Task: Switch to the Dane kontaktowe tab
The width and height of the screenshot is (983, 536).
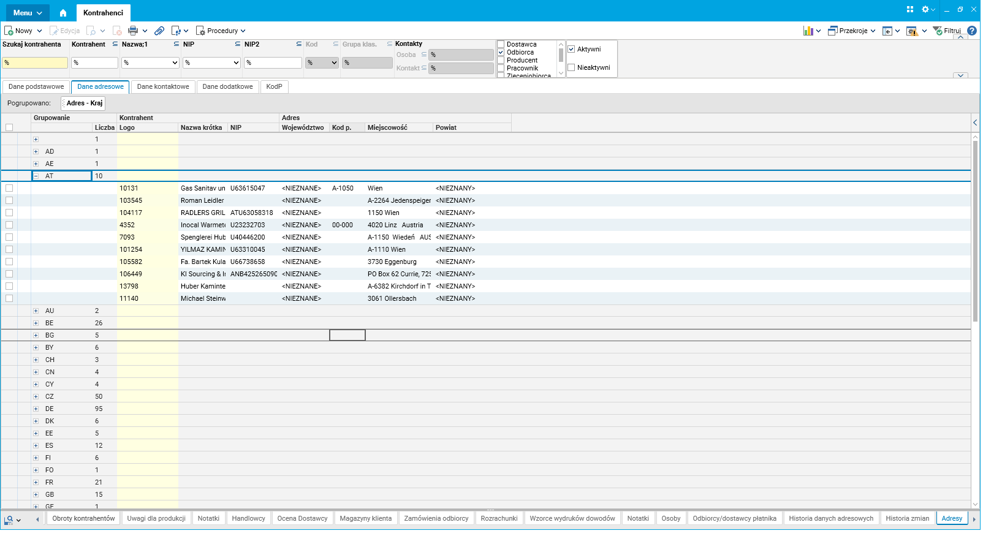Action: coord(163,87)
